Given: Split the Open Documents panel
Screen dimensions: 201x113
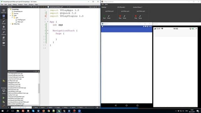Looking at the screenshot, I should (36, 71).
